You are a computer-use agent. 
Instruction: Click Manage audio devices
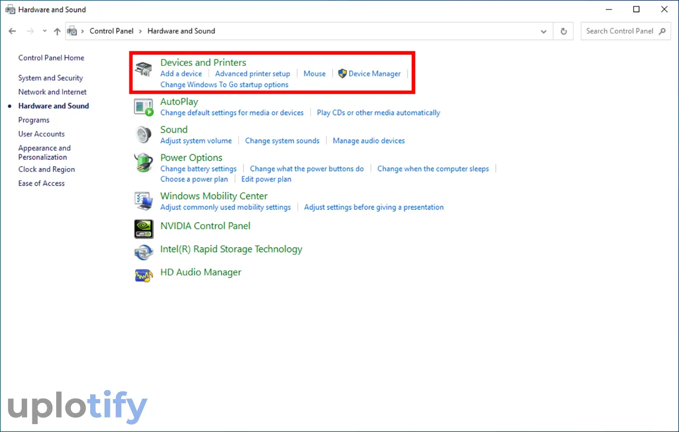(x=369, y=141)
